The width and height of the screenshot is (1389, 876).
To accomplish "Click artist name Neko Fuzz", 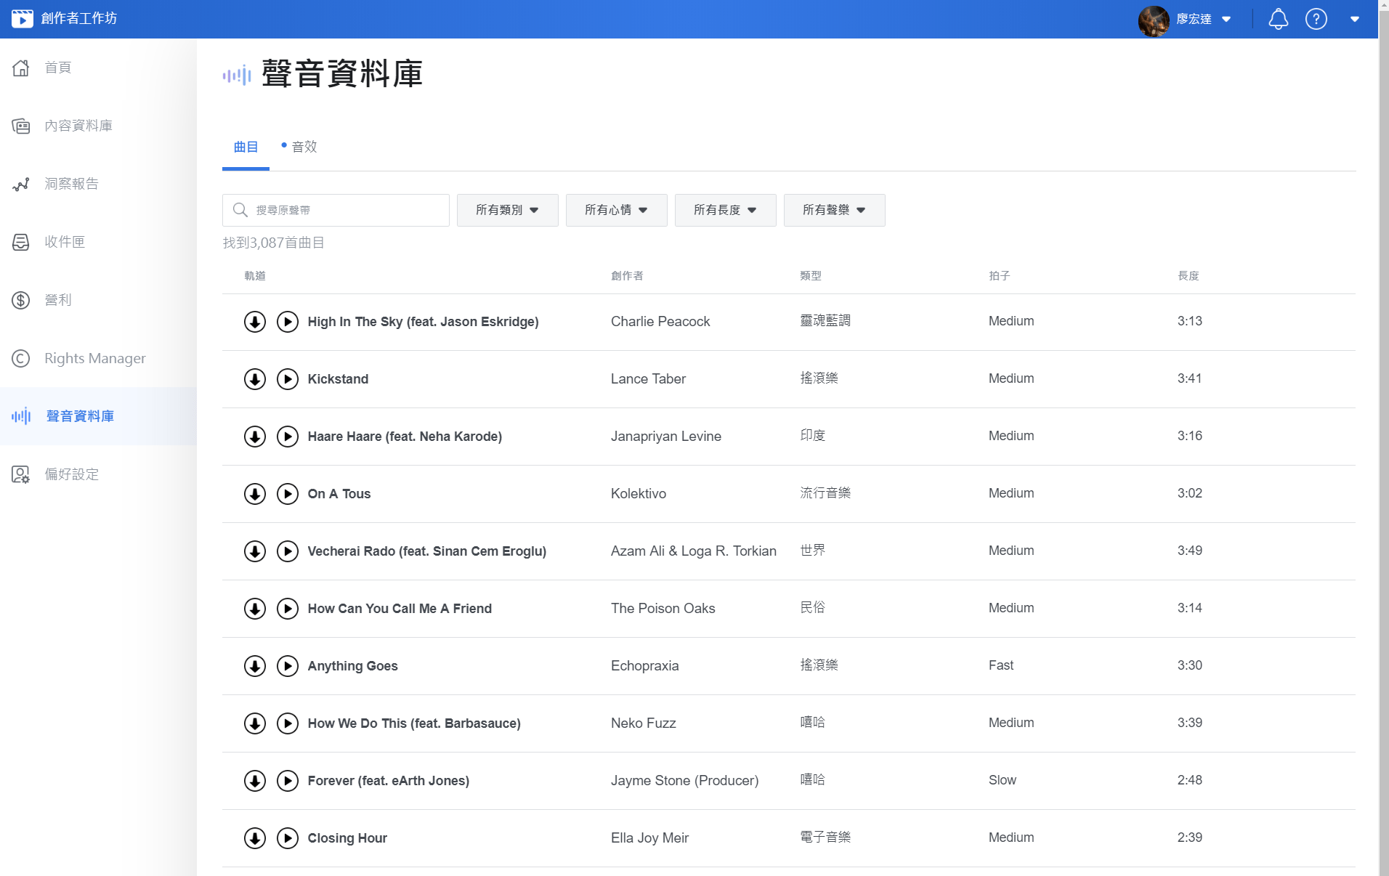I will [x=644, y=723].
